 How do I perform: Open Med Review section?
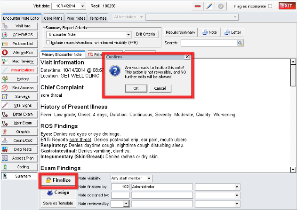click(x=19, y=61)
